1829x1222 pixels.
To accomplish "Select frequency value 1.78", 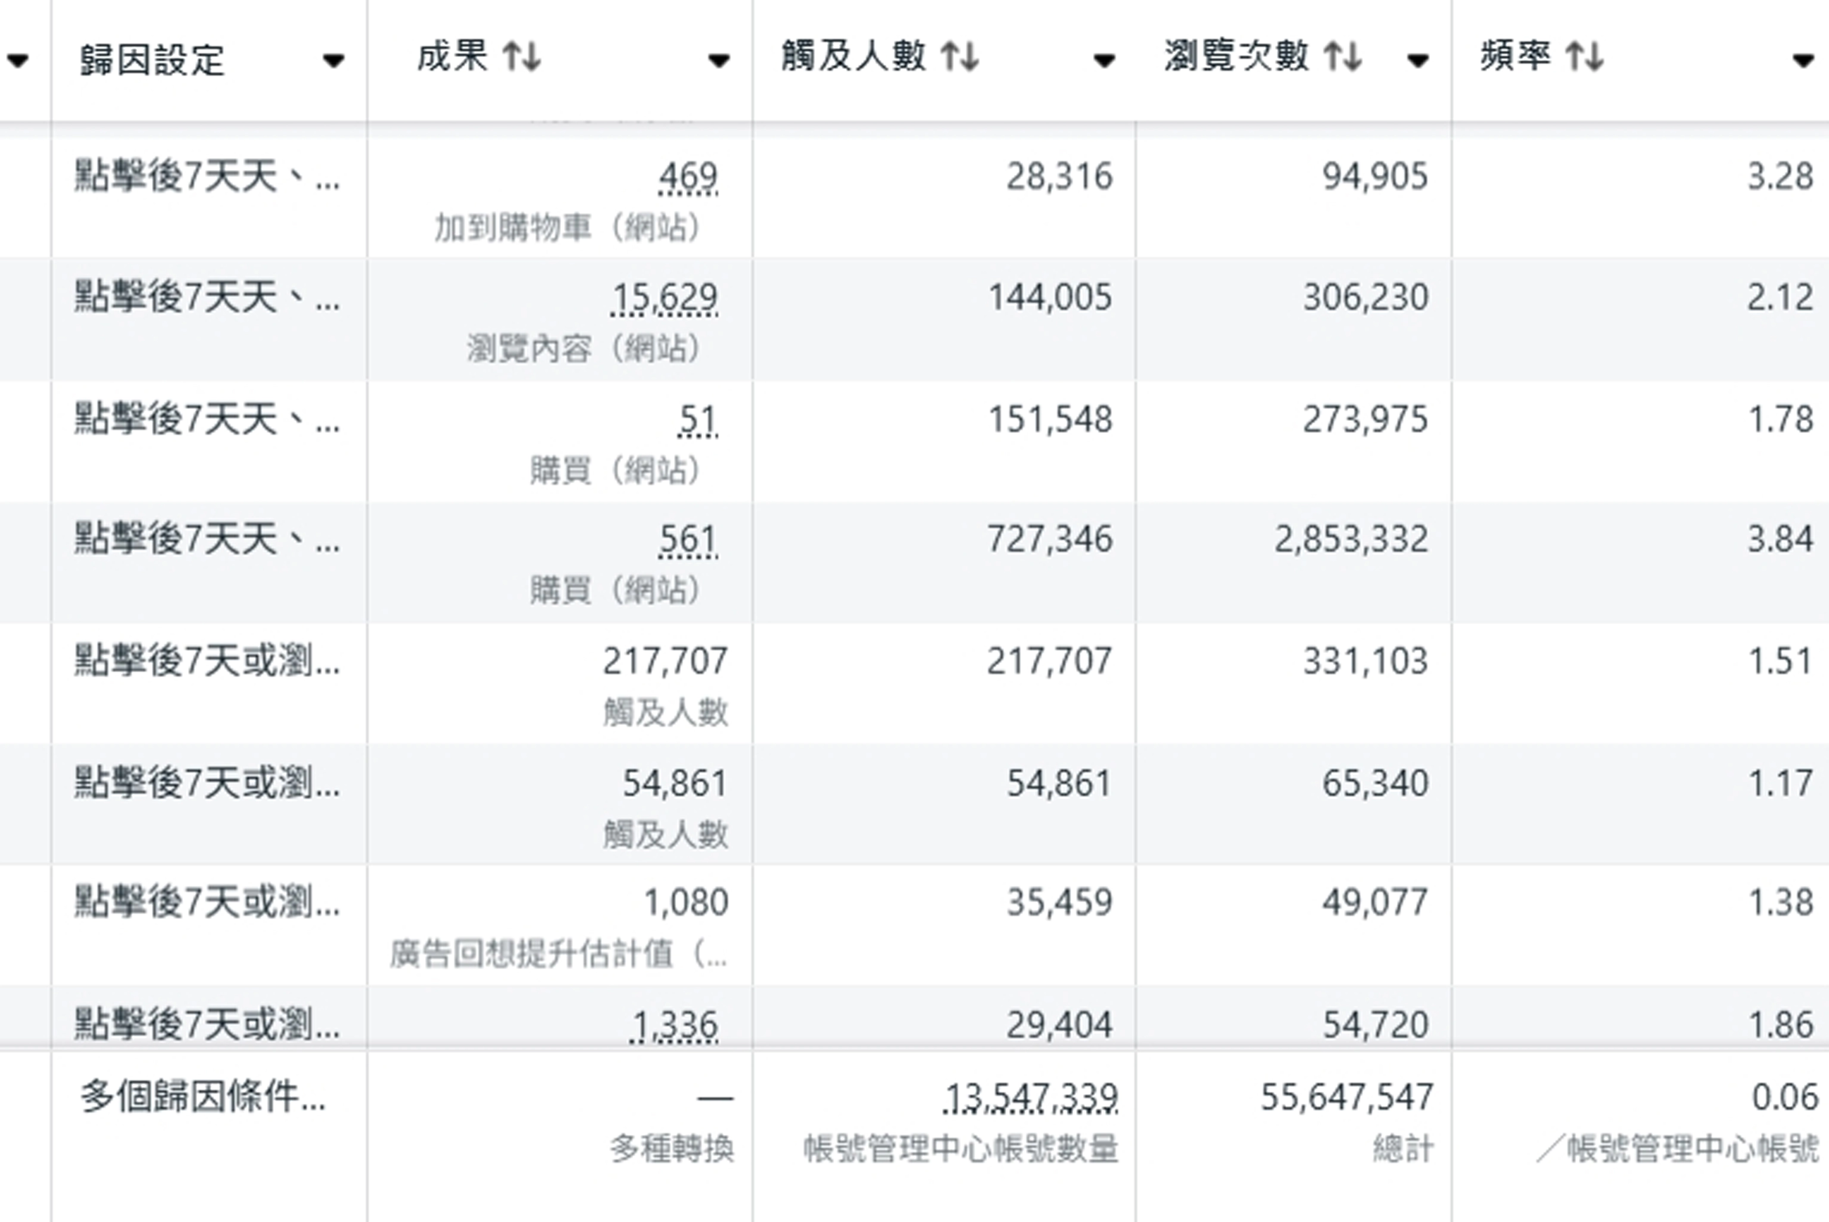I will [1781, 420].
